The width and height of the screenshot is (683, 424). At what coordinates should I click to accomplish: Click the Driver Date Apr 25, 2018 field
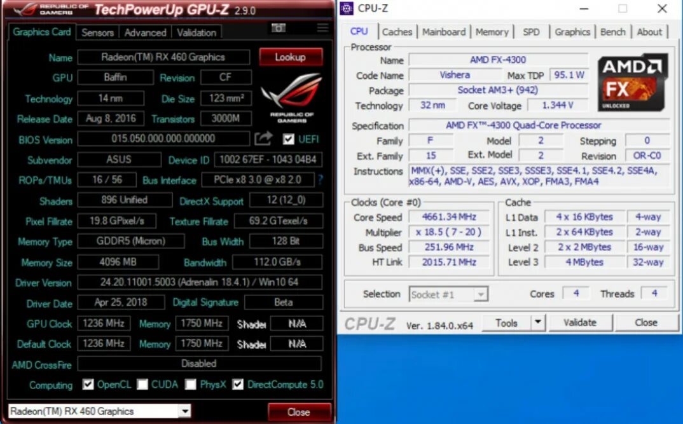pyautogui.click(x=121, y=302)
